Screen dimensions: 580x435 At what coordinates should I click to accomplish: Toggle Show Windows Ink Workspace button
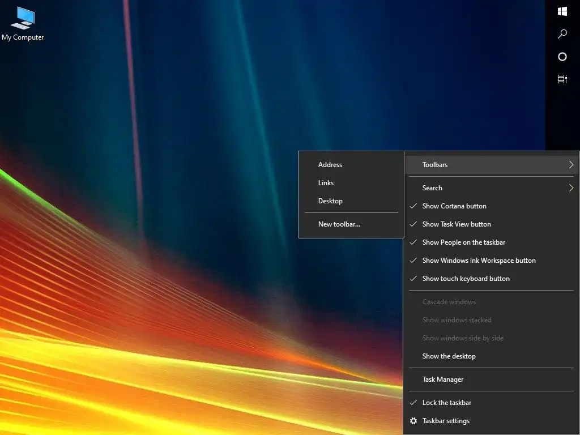[x=491, y=261]
